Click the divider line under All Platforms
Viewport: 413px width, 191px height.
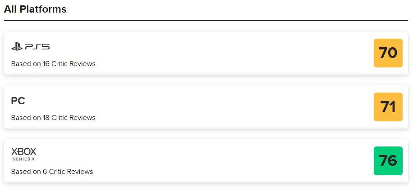206,20
